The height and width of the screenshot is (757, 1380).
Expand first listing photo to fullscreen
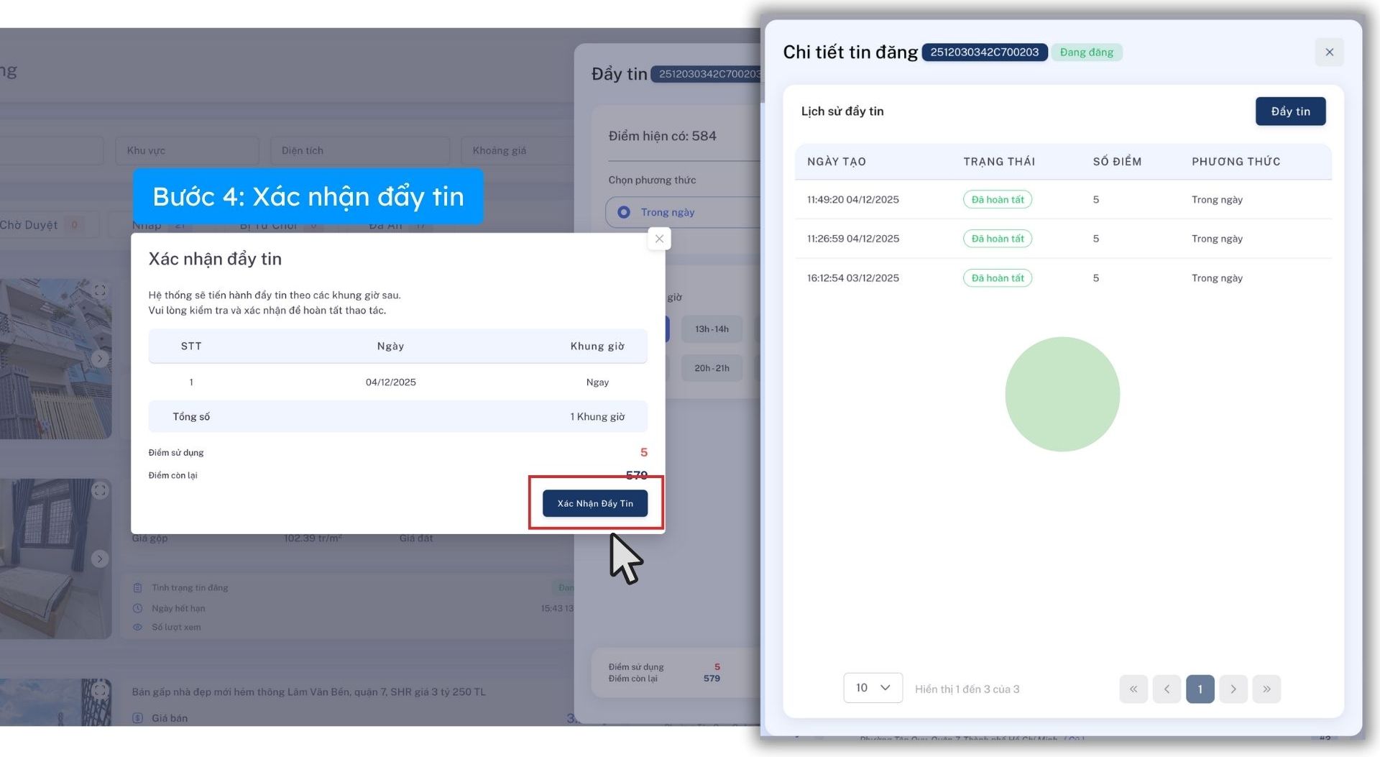pos(100,290)
